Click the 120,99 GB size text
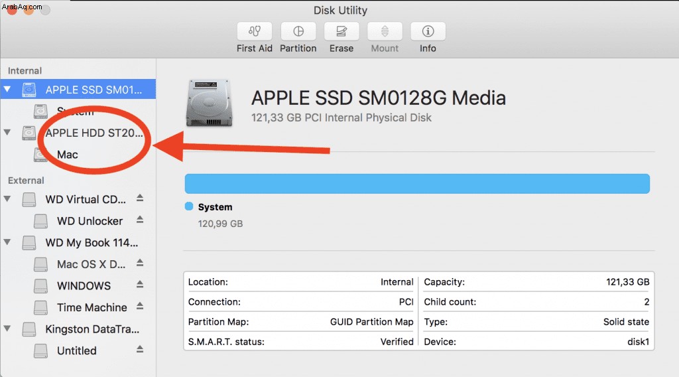Viewport: 679px width, 377px height. pos(220,224)
